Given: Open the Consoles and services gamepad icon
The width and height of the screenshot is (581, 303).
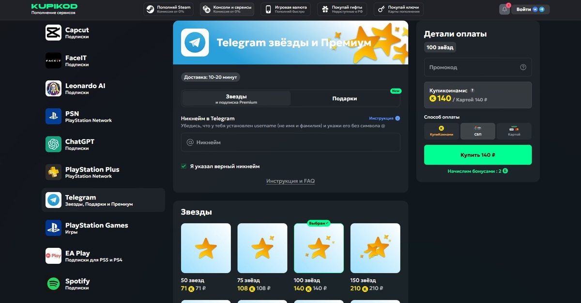Looking at the screenshot, I should click(x=207, y=9).
